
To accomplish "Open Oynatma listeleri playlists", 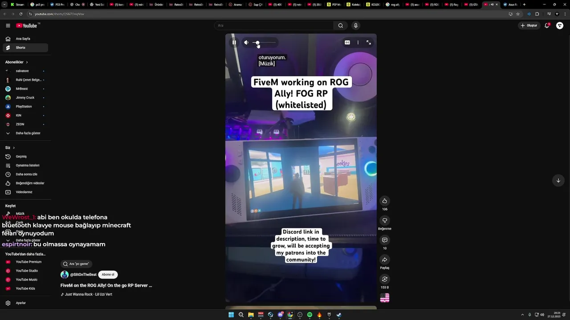I will tap(25, 165).
